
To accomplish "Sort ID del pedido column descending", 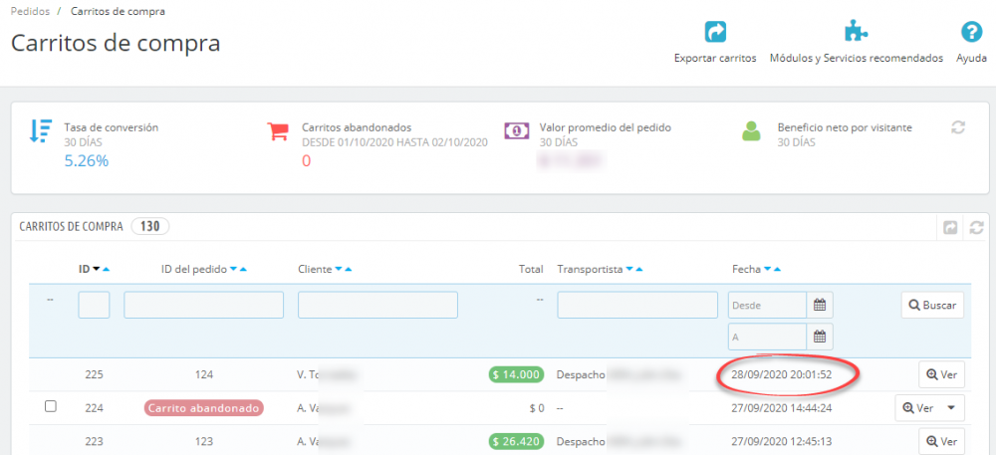I will 233,270.
